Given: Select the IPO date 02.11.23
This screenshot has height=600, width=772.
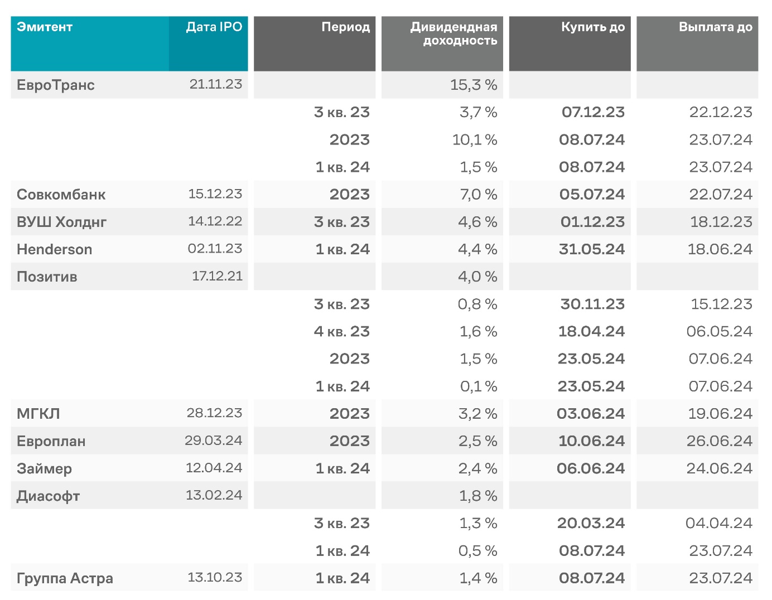Looking at the screenshot, I should click(x=215, y=248).
